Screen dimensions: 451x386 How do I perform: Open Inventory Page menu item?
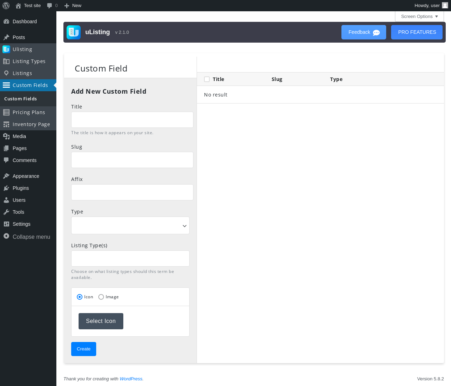pyautogui.click(x=28, y=124)
